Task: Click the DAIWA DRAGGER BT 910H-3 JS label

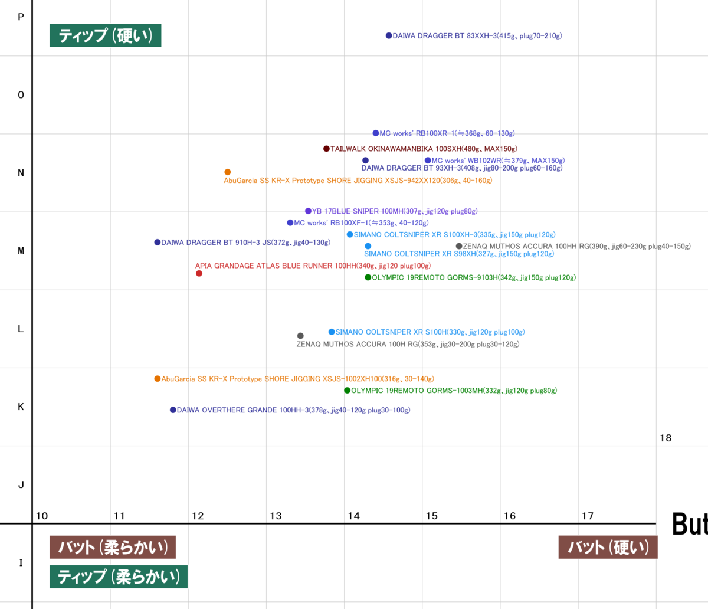Action: (245, 243)
